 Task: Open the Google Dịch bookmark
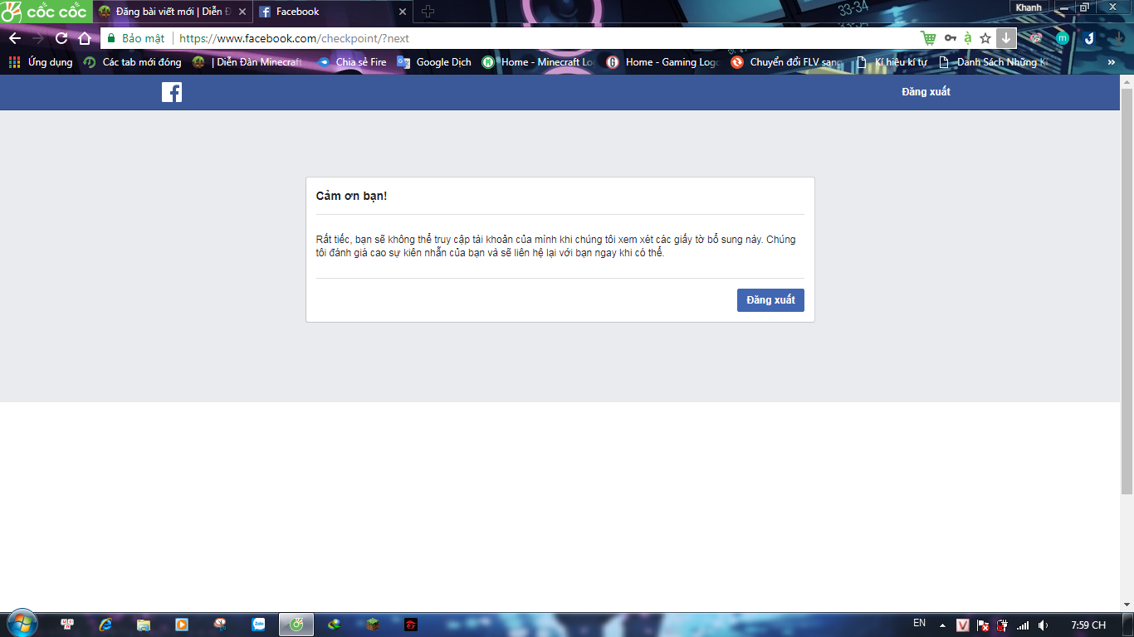pyautogui.click(x=433, y=62)
